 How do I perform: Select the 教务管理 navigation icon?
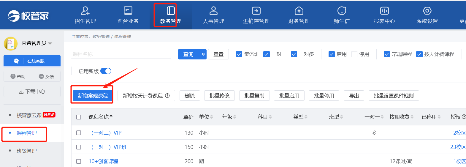tap(171, 11)
